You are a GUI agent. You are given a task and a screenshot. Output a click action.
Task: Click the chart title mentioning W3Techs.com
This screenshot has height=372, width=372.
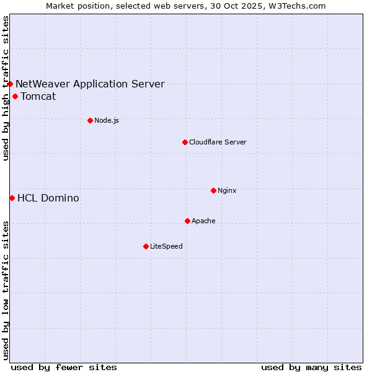186,6
